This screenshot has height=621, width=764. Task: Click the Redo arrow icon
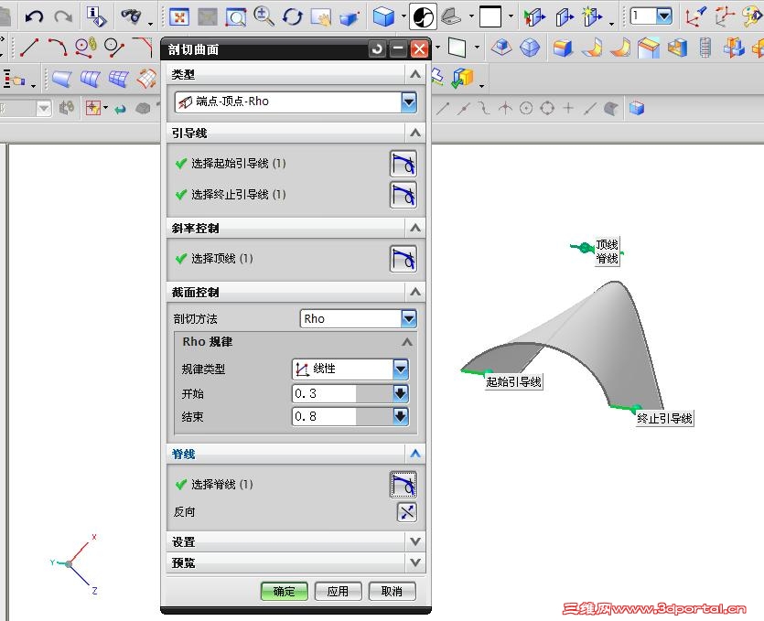point(63,17)
